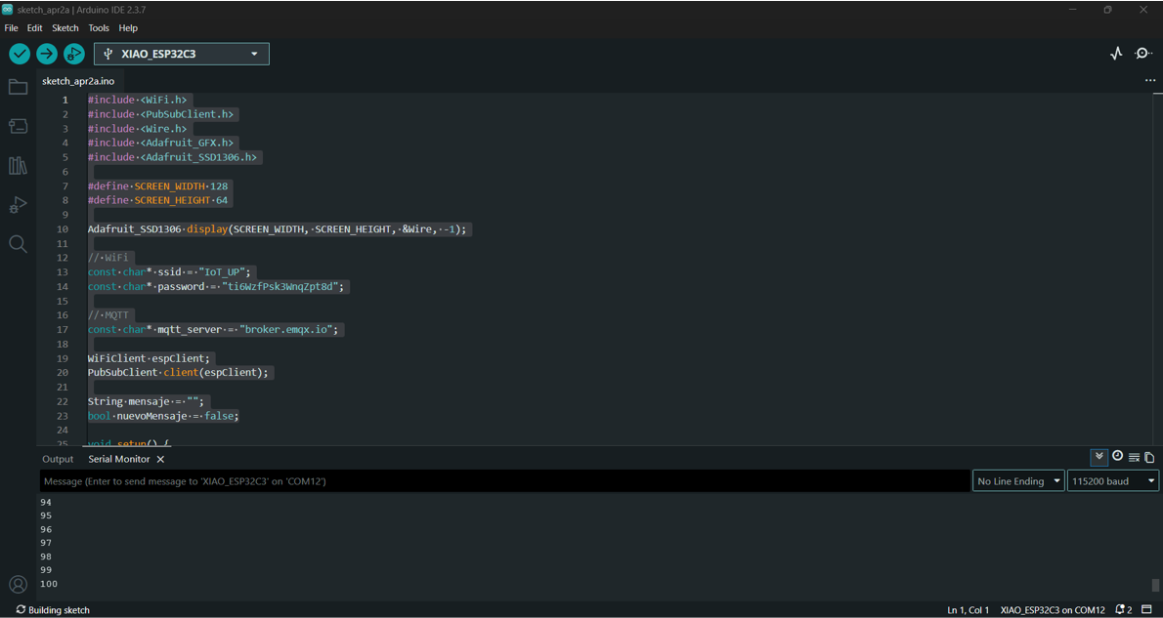Screen dimensions: 1163x618
Task: Toggle the bottom panel icon in status bar
Action: (x=1146, y=610)
